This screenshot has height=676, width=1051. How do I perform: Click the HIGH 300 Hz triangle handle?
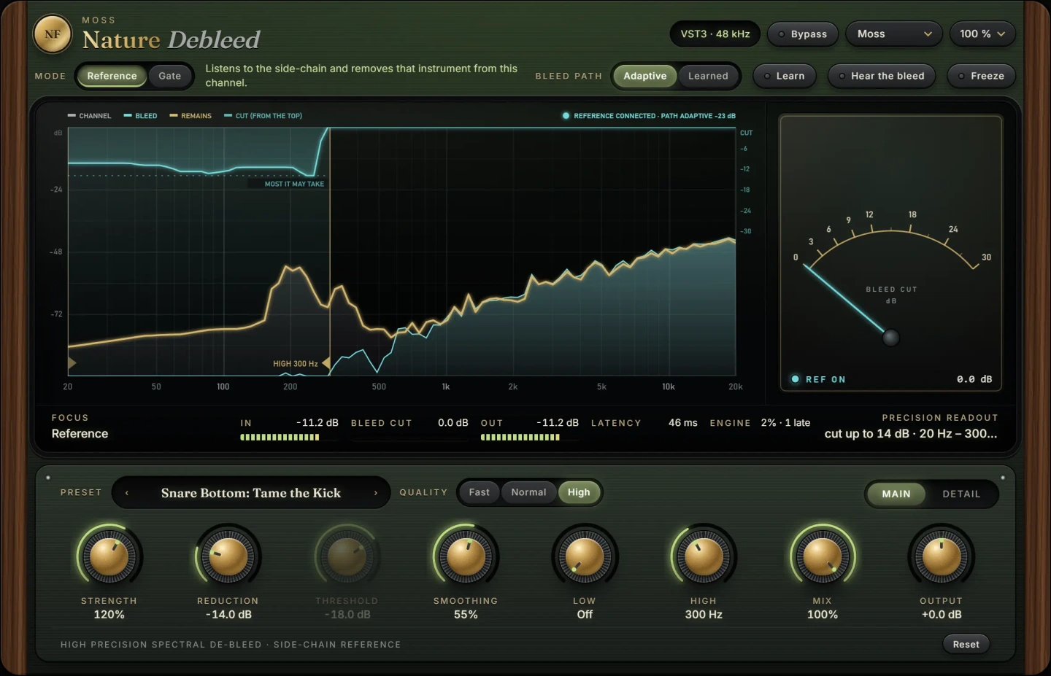coord(326,363)
